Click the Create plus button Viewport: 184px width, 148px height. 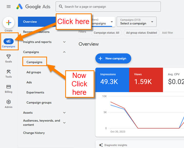pos(9,23)
